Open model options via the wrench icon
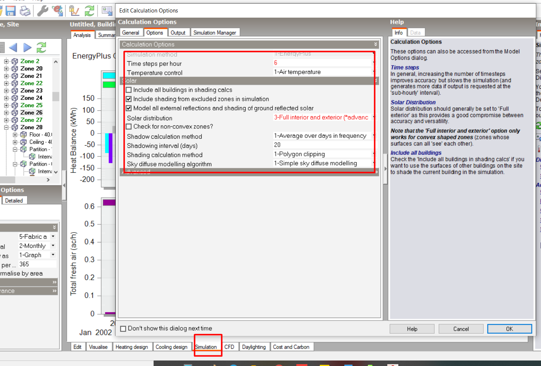 (43, 11)
